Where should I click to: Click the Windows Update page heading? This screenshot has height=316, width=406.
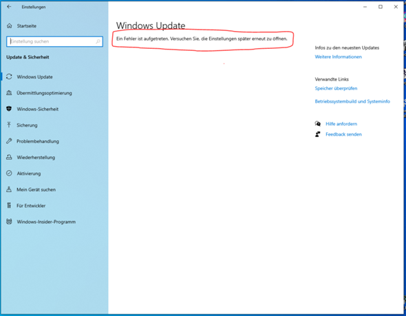click(151, 25)
